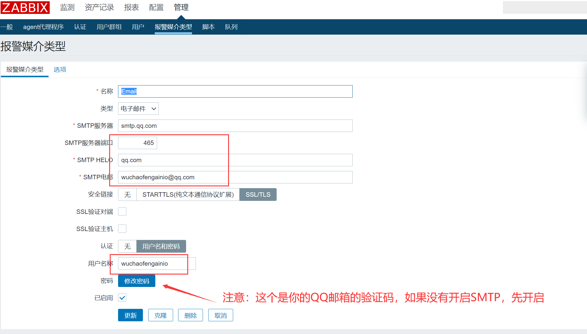
Task: Open the 报表 top menu
Action: (131, 7)
